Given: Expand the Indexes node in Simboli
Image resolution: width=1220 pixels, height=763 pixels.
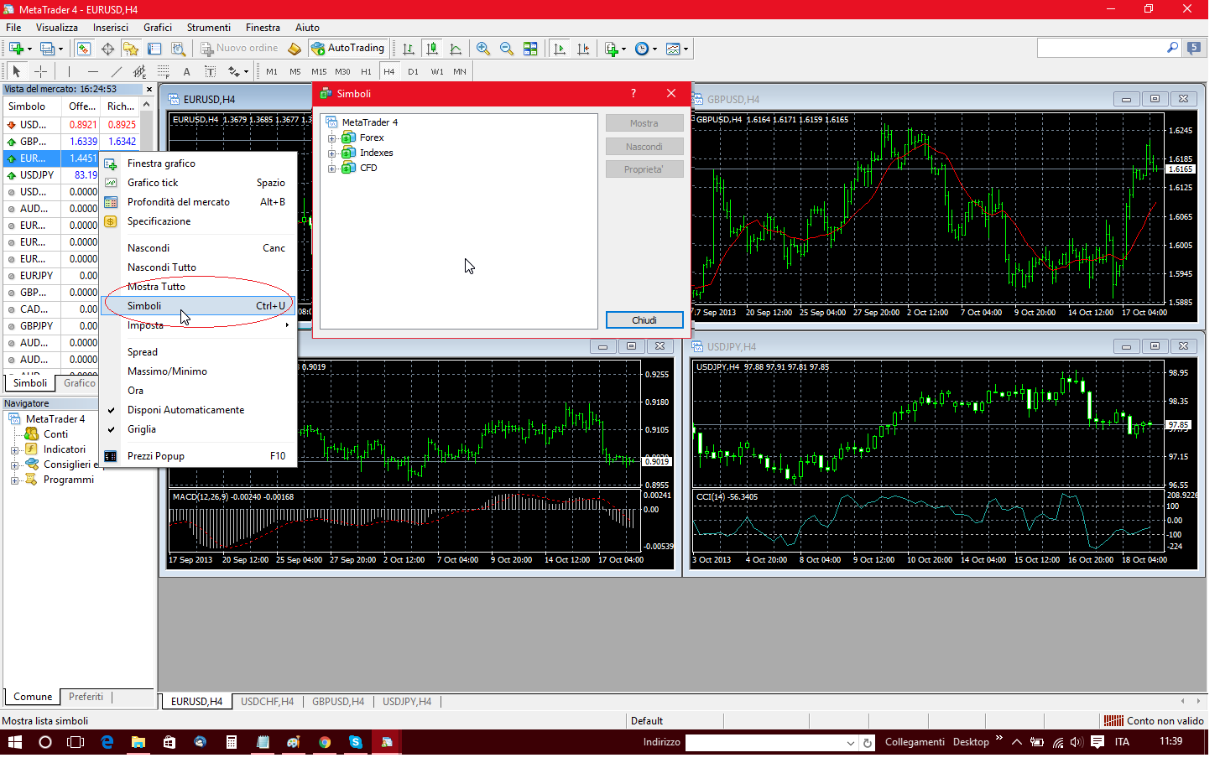Looking at the screenshot, I should click(332, 153).
